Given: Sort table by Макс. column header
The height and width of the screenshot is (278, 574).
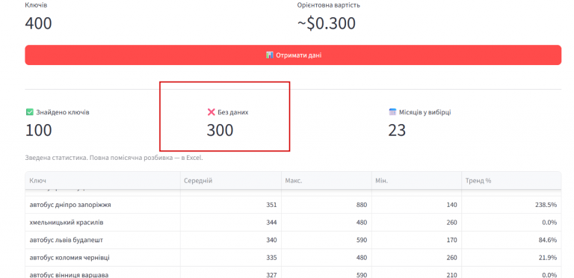Looking at the screenshot, I should 326,181.
